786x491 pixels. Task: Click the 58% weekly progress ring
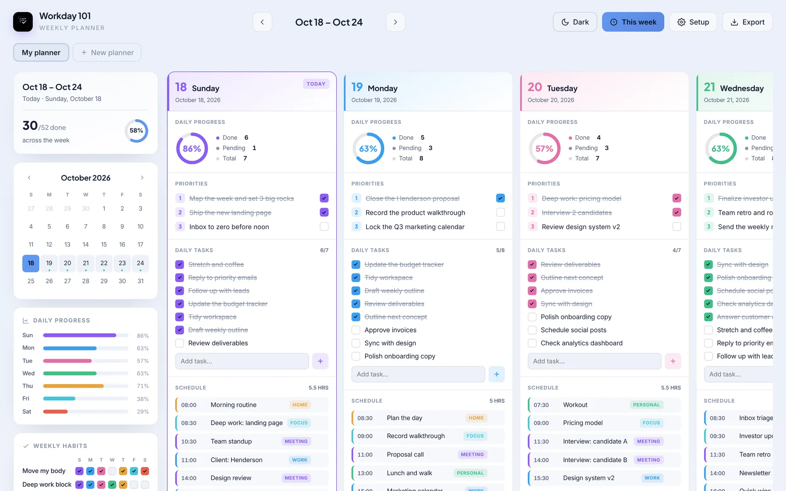coord(136,130)
